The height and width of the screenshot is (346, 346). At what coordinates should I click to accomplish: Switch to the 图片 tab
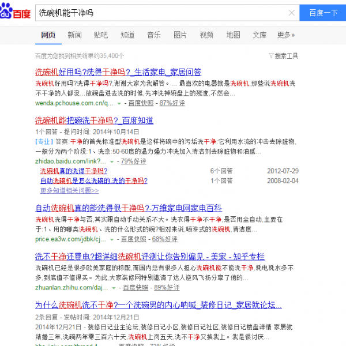[x=180, y=35]
